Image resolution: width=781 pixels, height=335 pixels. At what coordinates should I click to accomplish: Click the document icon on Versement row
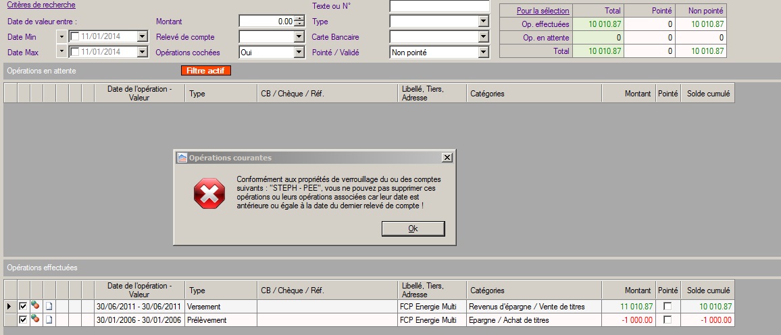click(x=49, y=306)
